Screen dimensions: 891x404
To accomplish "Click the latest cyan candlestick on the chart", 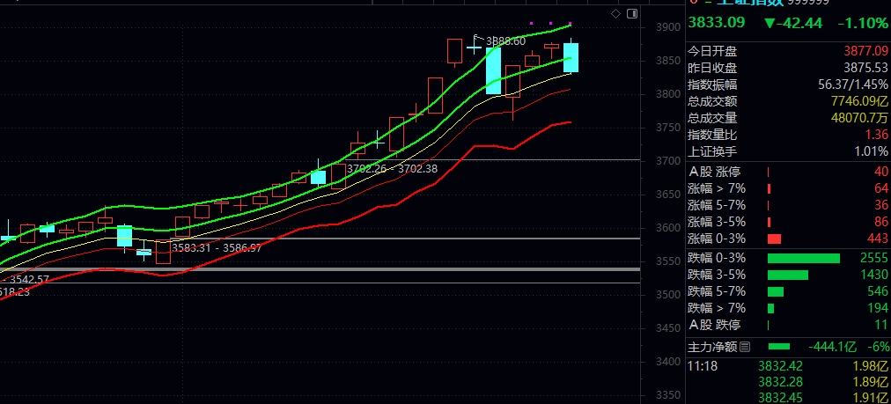I will (x=571, y=57).
